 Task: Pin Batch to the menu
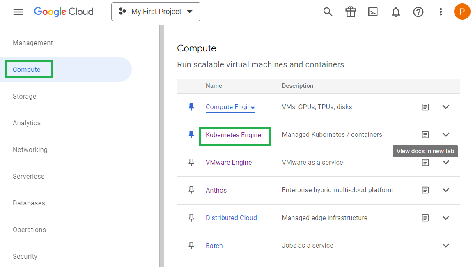[191, 246]
